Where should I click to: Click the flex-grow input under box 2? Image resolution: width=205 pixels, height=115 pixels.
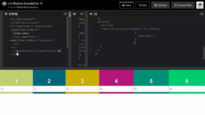click(x=49, y=89)
